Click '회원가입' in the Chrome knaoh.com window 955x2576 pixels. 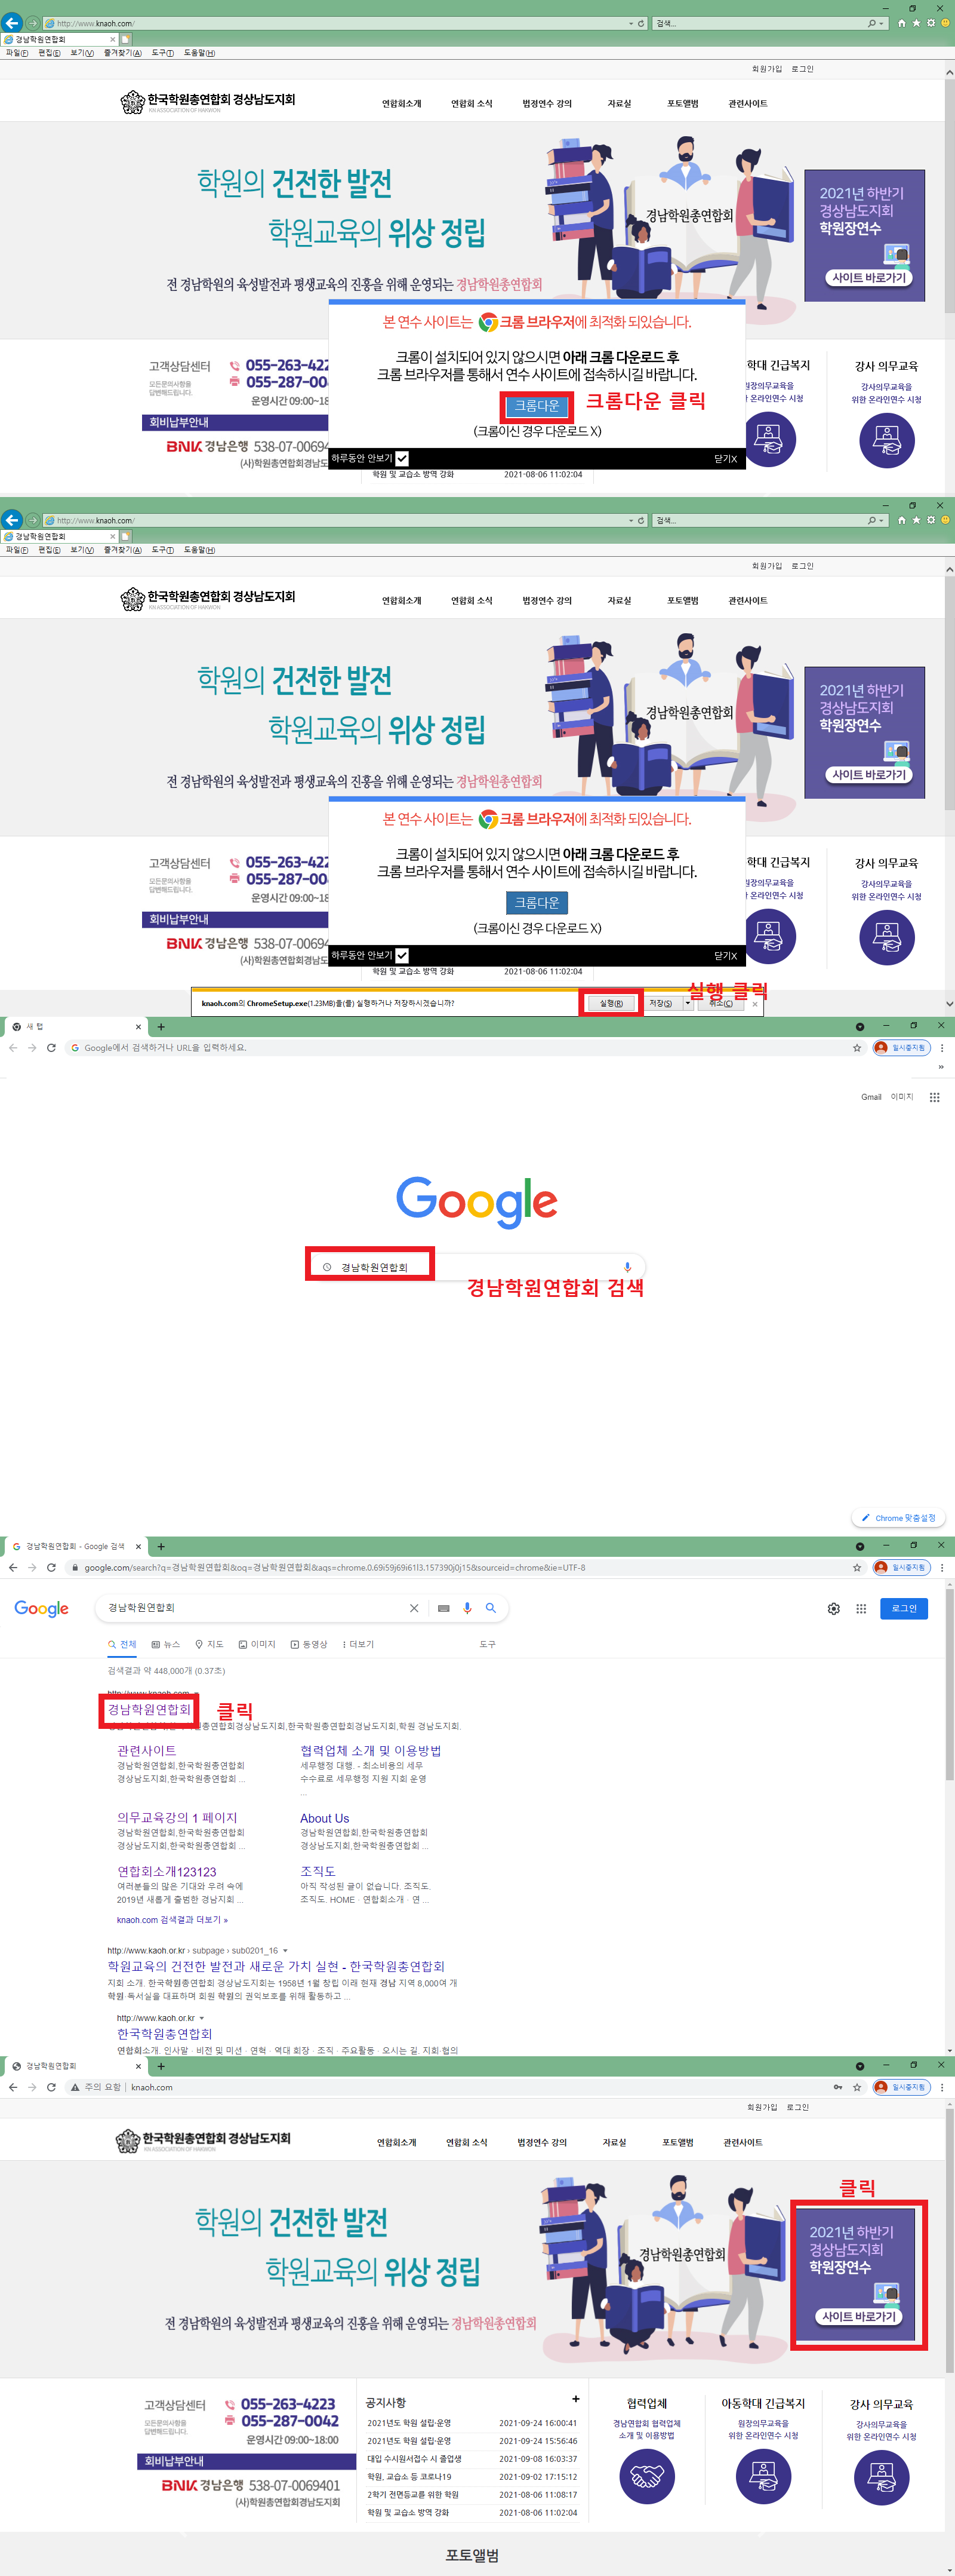[x=761, y=2107]
